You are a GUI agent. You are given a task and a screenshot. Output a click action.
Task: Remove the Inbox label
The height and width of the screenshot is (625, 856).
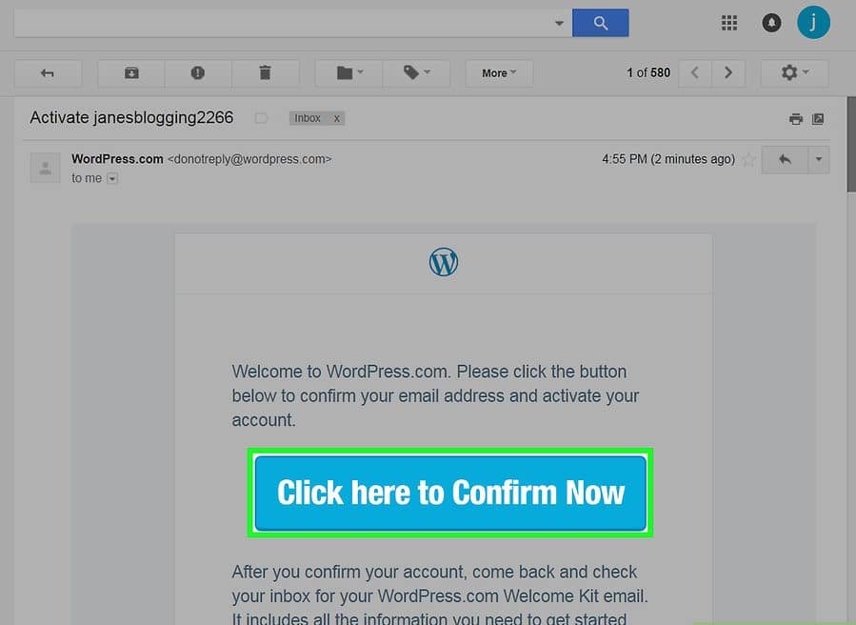click(x=337, y=118)
